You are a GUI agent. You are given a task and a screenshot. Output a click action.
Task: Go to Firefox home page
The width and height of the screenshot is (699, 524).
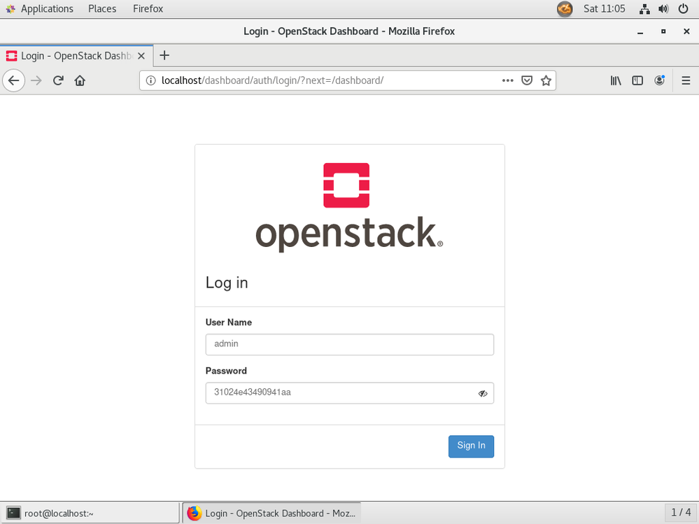80,80
